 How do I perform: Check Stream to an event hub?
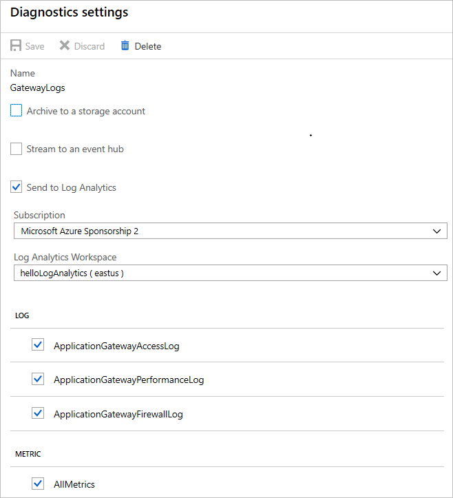click(17, 149)
